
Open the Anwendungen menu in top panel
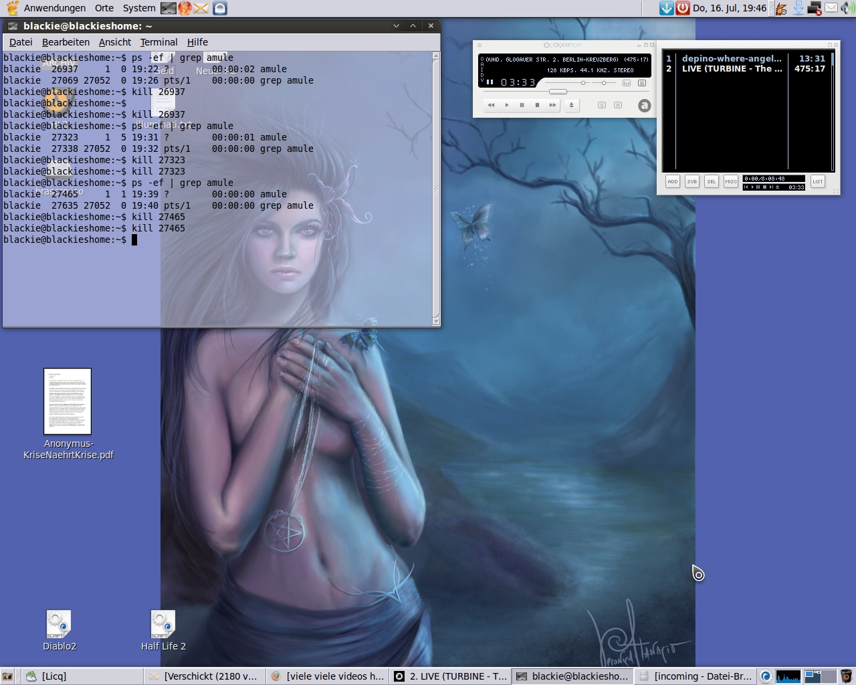[x=55, y=8]
